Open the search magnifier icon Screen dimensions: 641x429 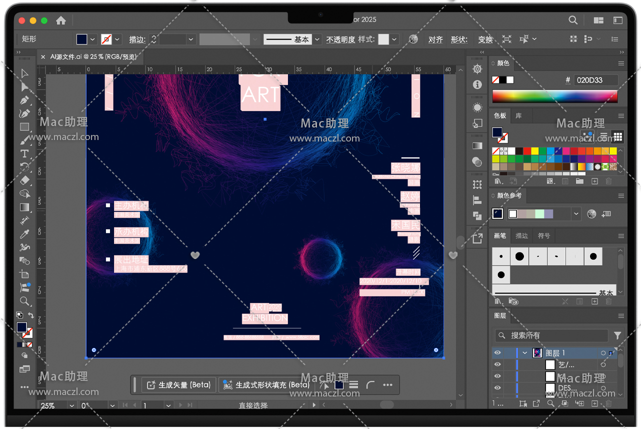573,20
